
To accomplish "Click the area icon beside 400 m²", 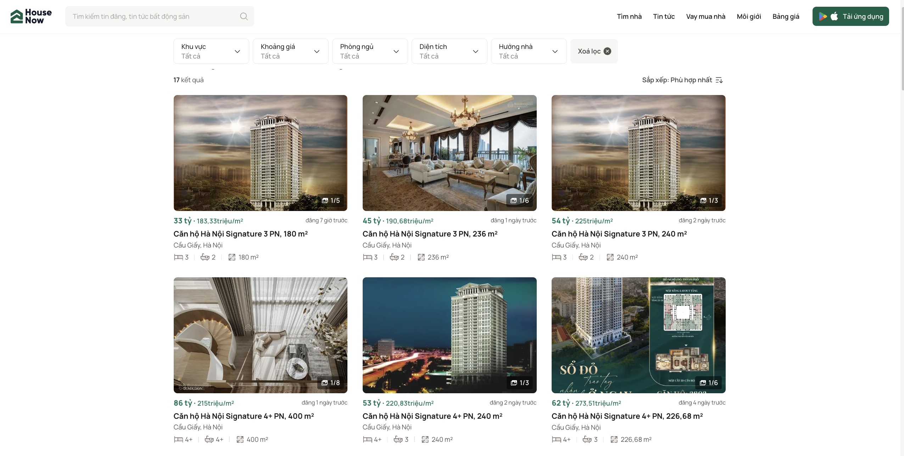I will [x=240, y=439].
